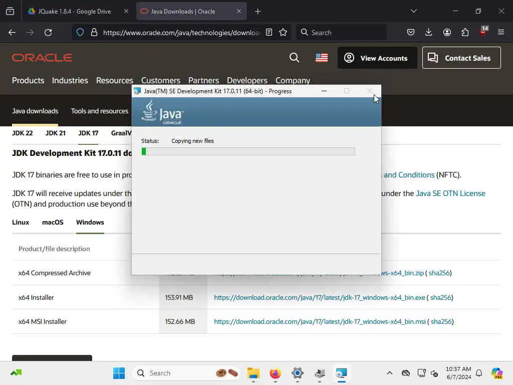Image resolution: width=513 pixels, height=385 pixels.
Task: Open the Settings gear app in taskbar
Action: tap(298, 373)
